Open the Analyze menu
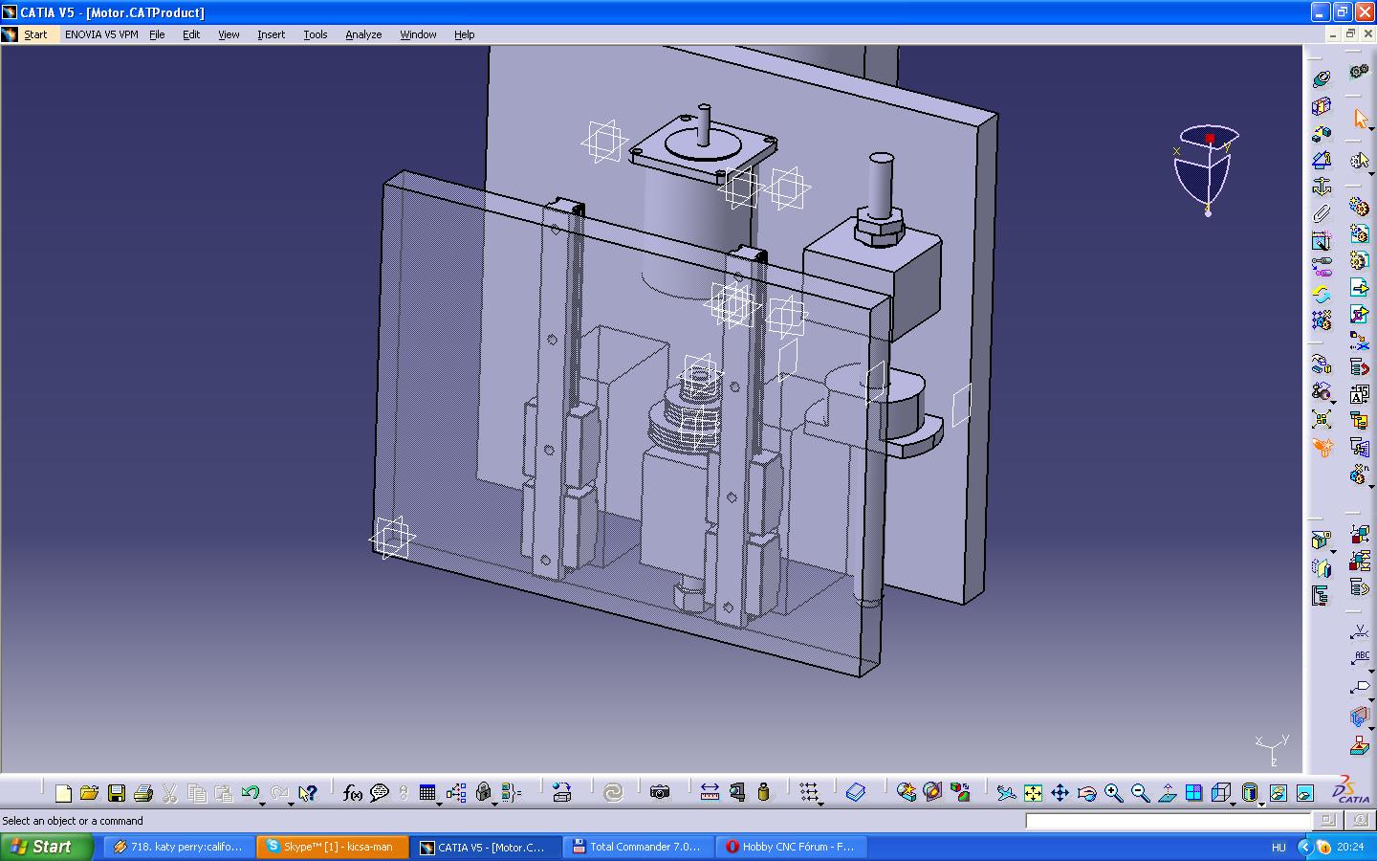Image resolution: width=1377 pixels, height=861 pixels. pos(363,34)
